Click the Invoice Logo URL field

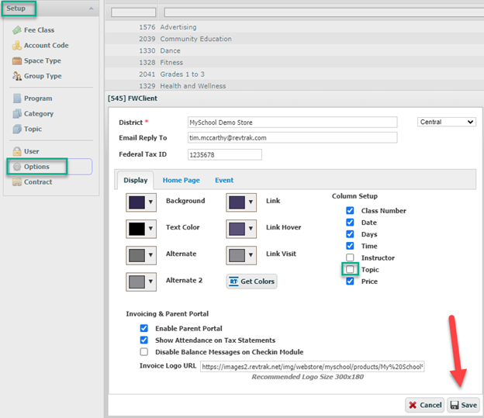313,367
